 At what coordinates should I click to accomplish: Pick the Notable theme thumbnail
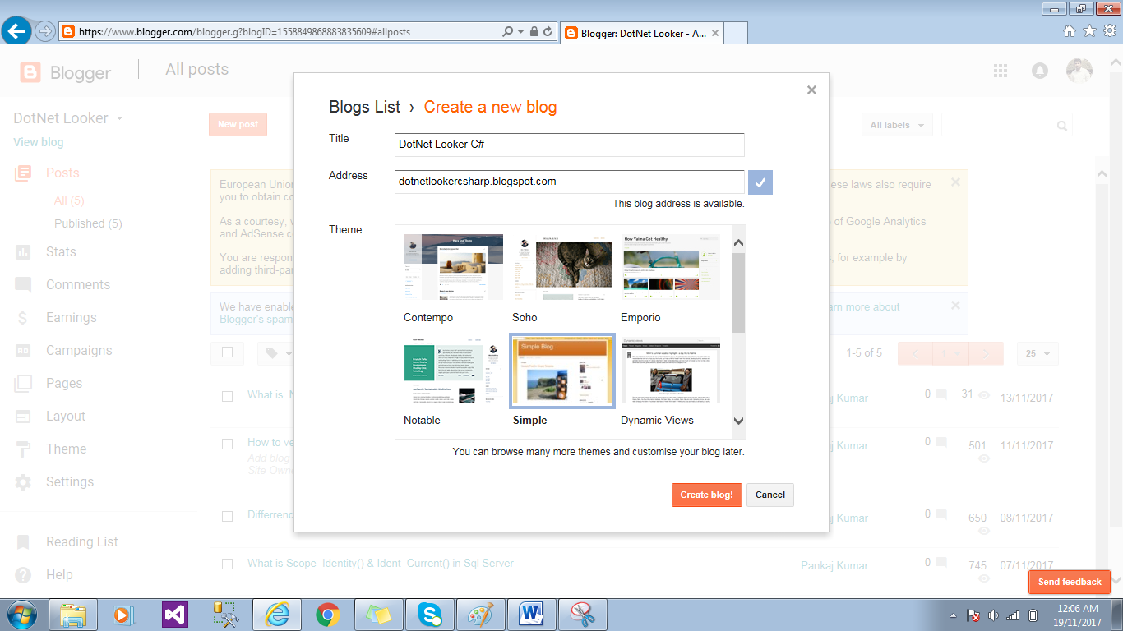click(x=453, y=370)
